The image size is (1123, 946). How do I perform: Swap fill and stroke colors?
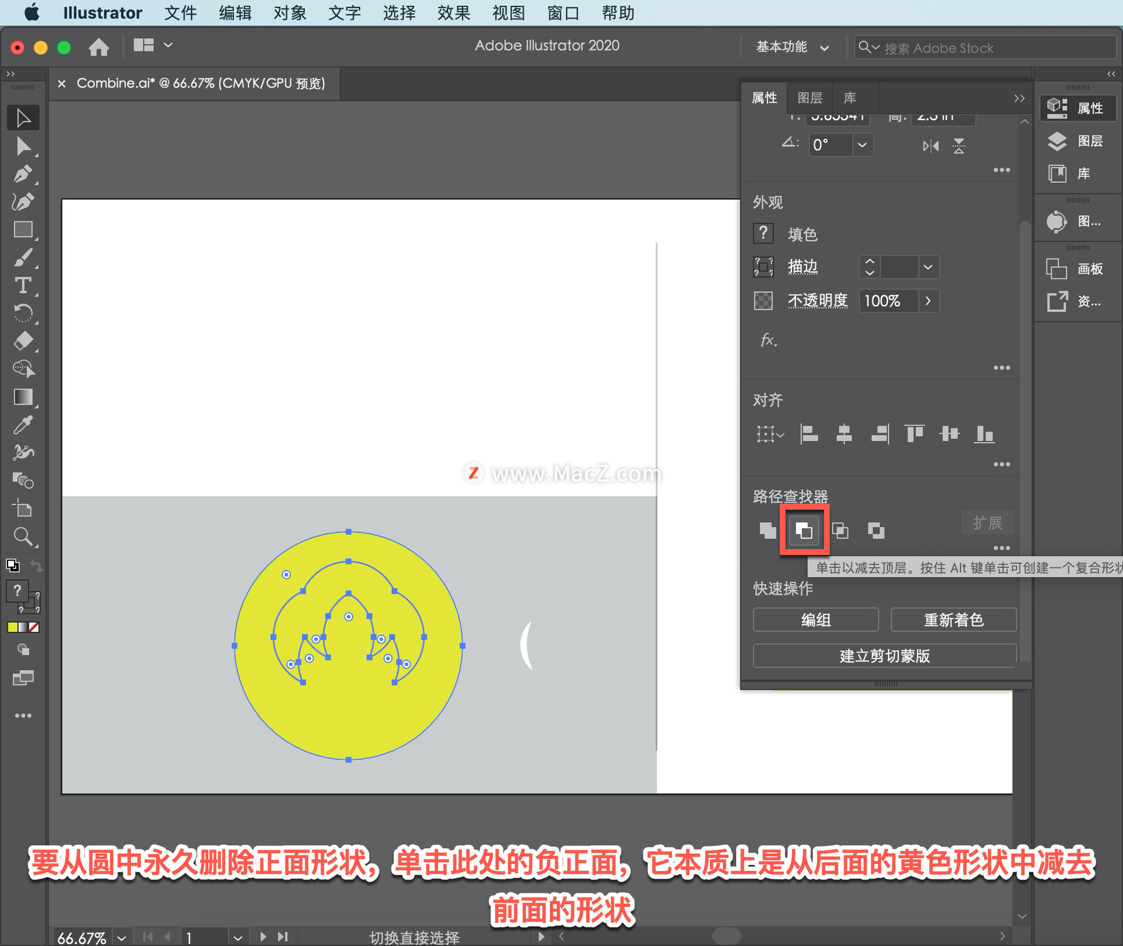pyautogui.click(x=36, y=566)
